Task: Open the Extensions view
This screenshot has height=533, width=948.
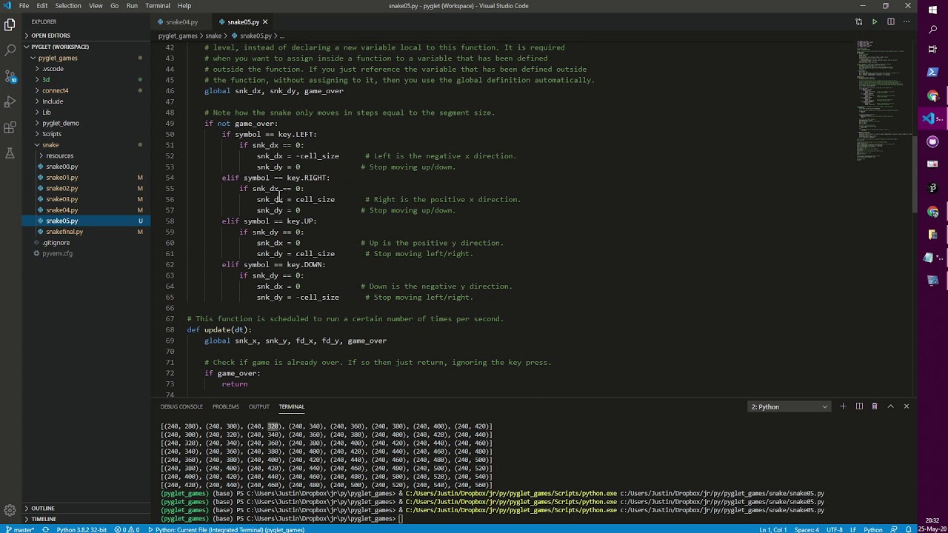Action: [x=10, y=128]
